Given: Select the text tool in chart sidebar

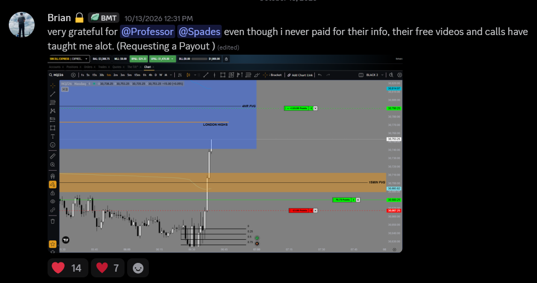Looking at the screenshot, I should coord(52,136).
